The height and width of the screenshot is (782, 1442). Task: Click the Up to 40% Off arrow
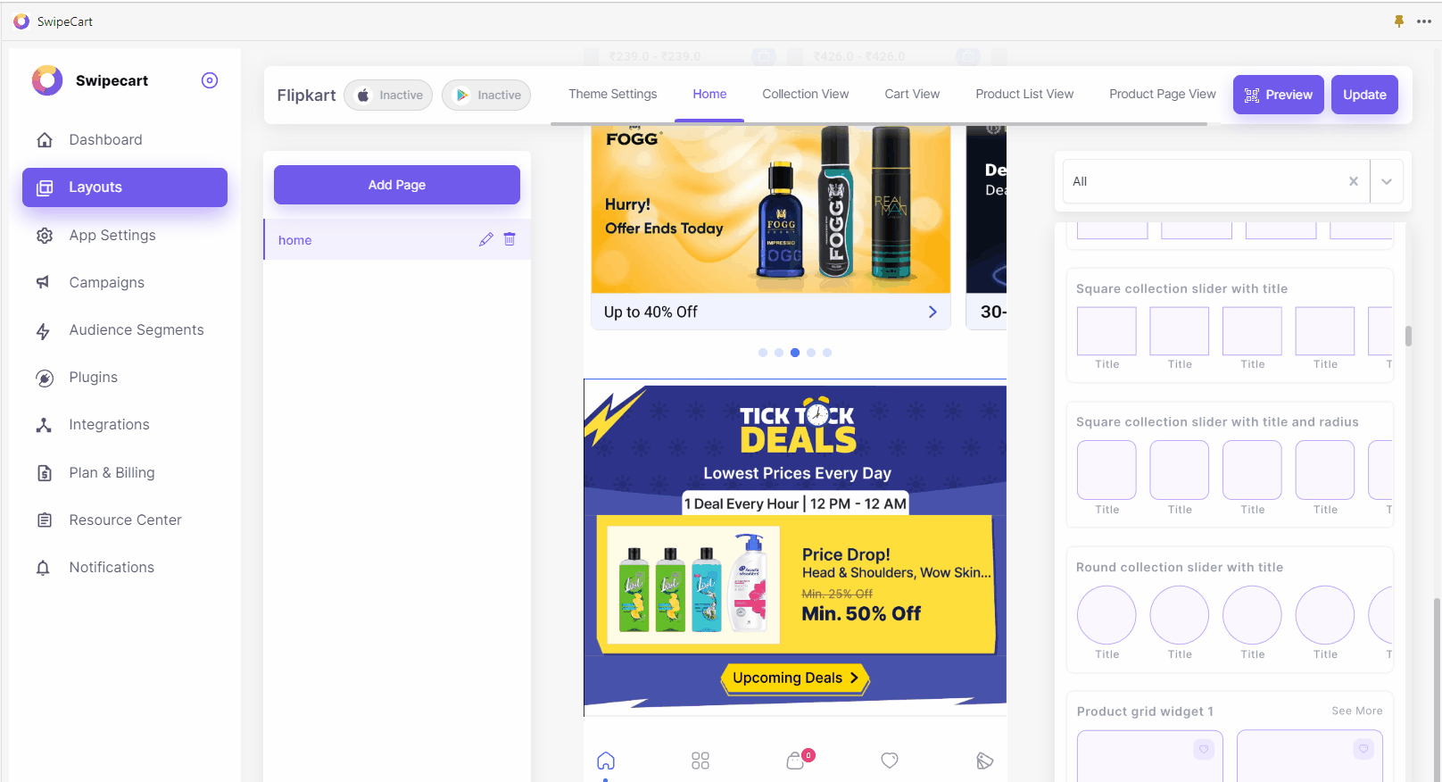tap(932, 312)
